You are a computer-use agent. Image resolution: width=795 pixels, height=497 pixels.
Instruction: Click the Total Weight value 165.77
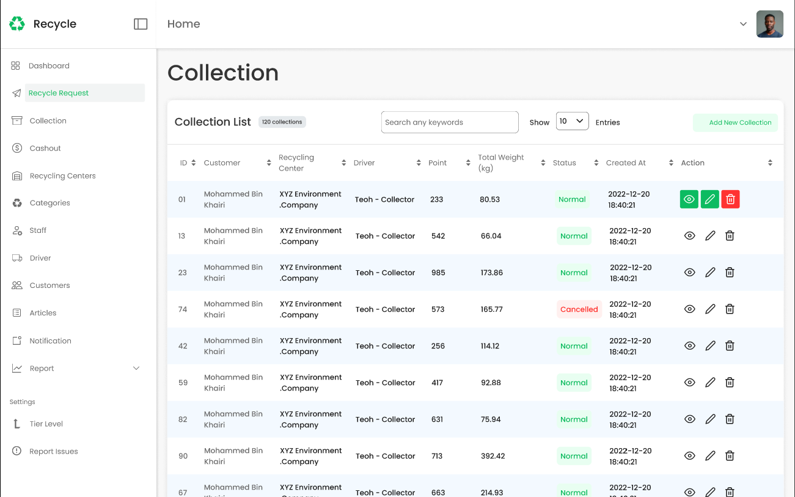[492, 309]
